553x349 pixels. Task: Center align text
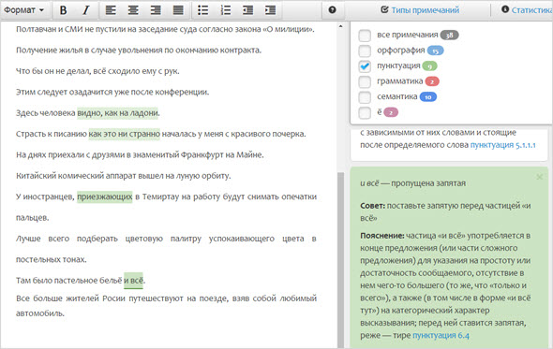(x=133, y=10)
